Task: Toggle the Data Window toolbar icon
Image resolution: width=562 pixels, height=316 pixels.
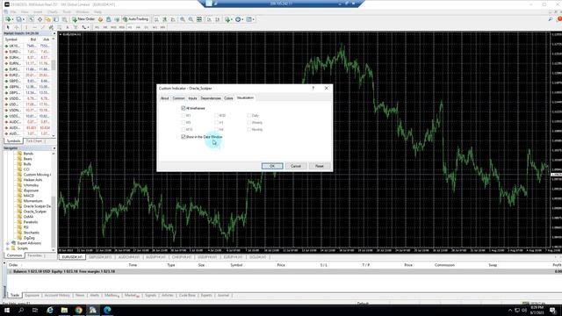Action: click(x=40, y=19)
